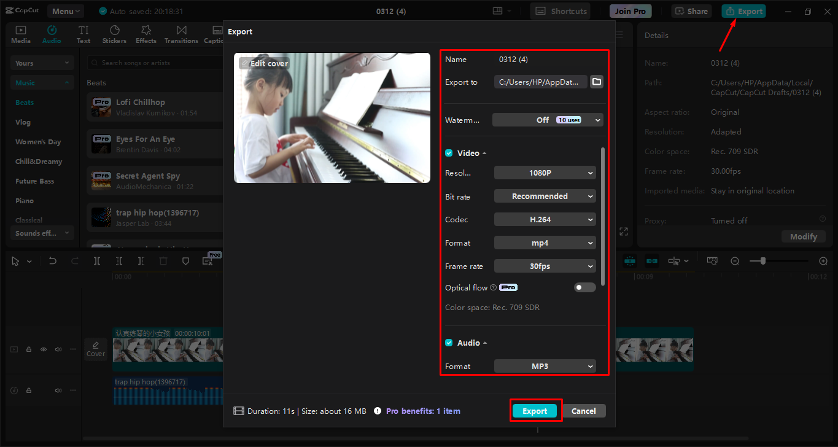
Task: Click the Export button in the dialog
Action: coord(535,411)
